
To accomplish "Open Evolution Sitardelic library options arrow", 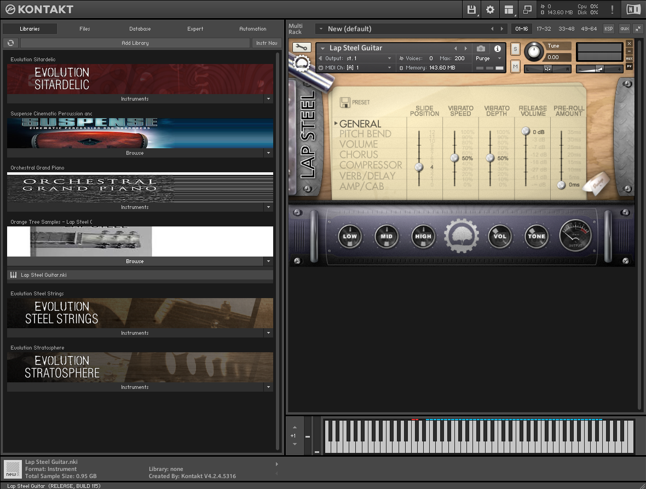I will tap(269, 99).
